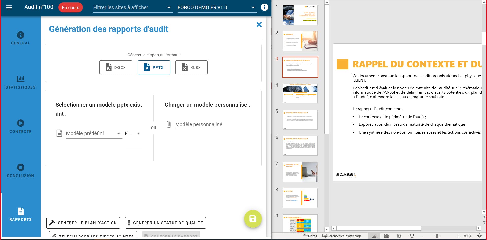The height and width of the screenshot is (240, 487).
Task: Open PowerPoint slide sorter view
Action: pyautogui.click(x=387, y=236)
